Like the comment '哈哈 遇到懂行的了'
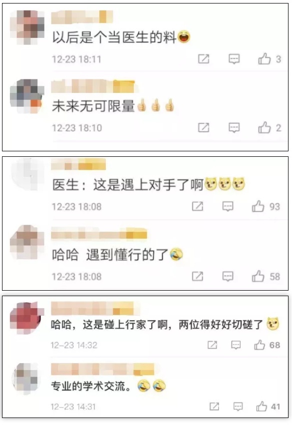Image resolution: width=292 pixels, height=425 pixels. (258, 276)
